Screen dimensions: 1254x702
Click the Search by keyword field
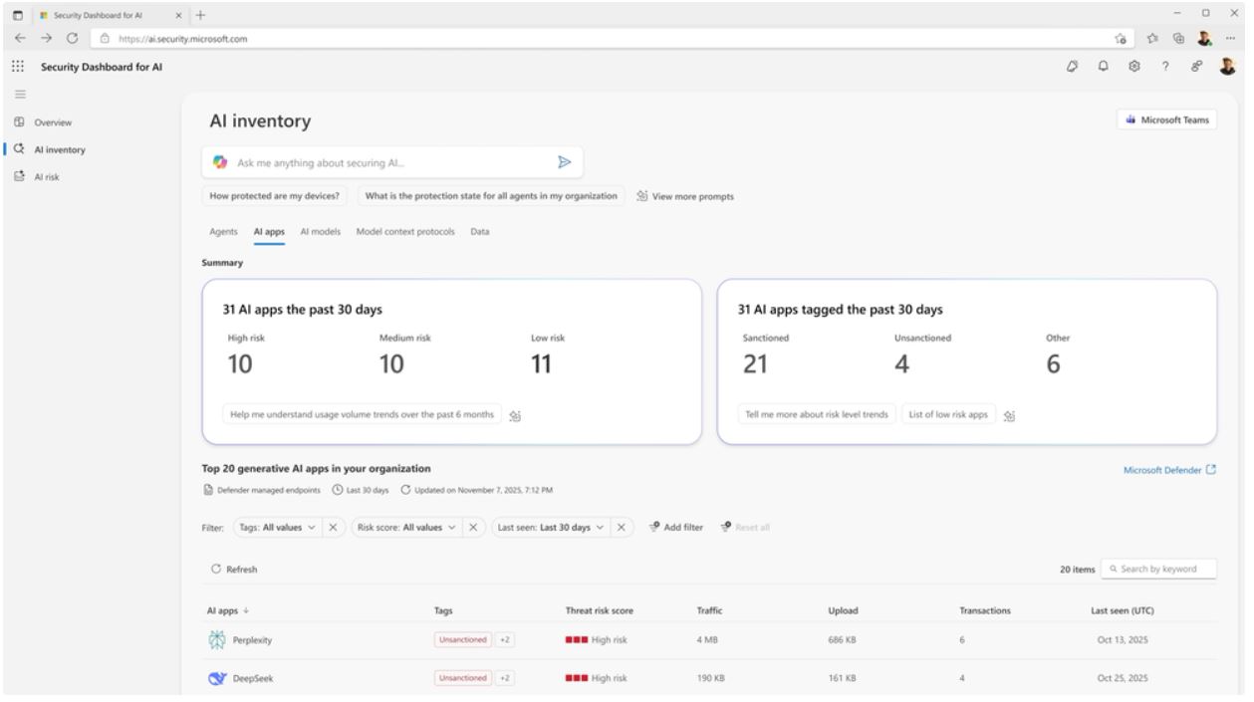(x=1159, y=569)
